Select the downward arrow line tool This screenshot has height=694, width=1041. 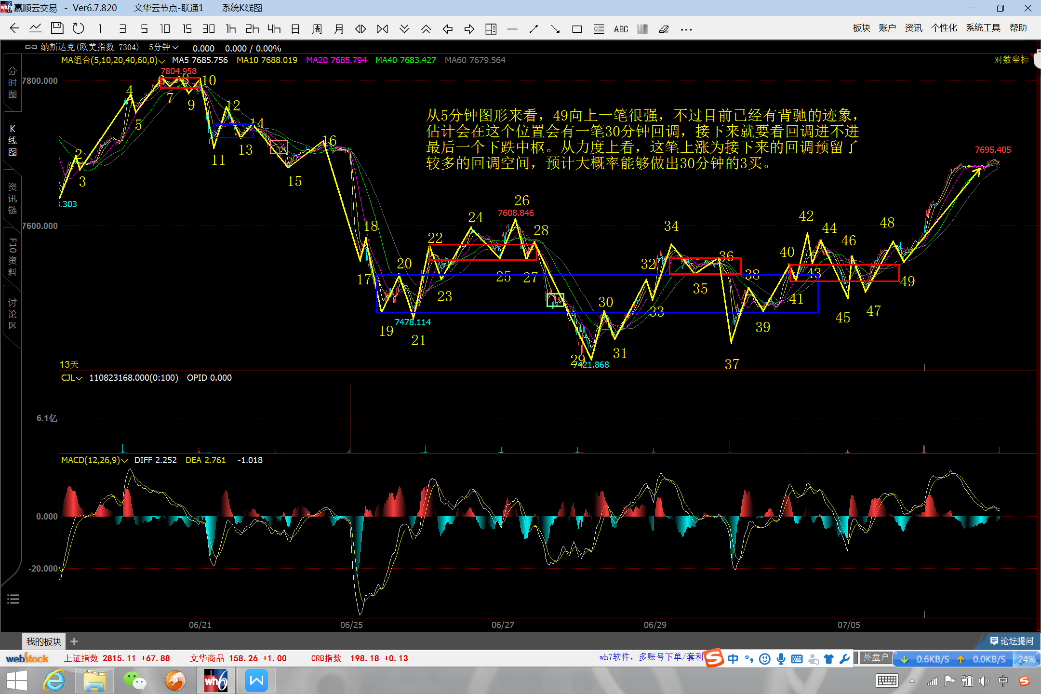555,29
